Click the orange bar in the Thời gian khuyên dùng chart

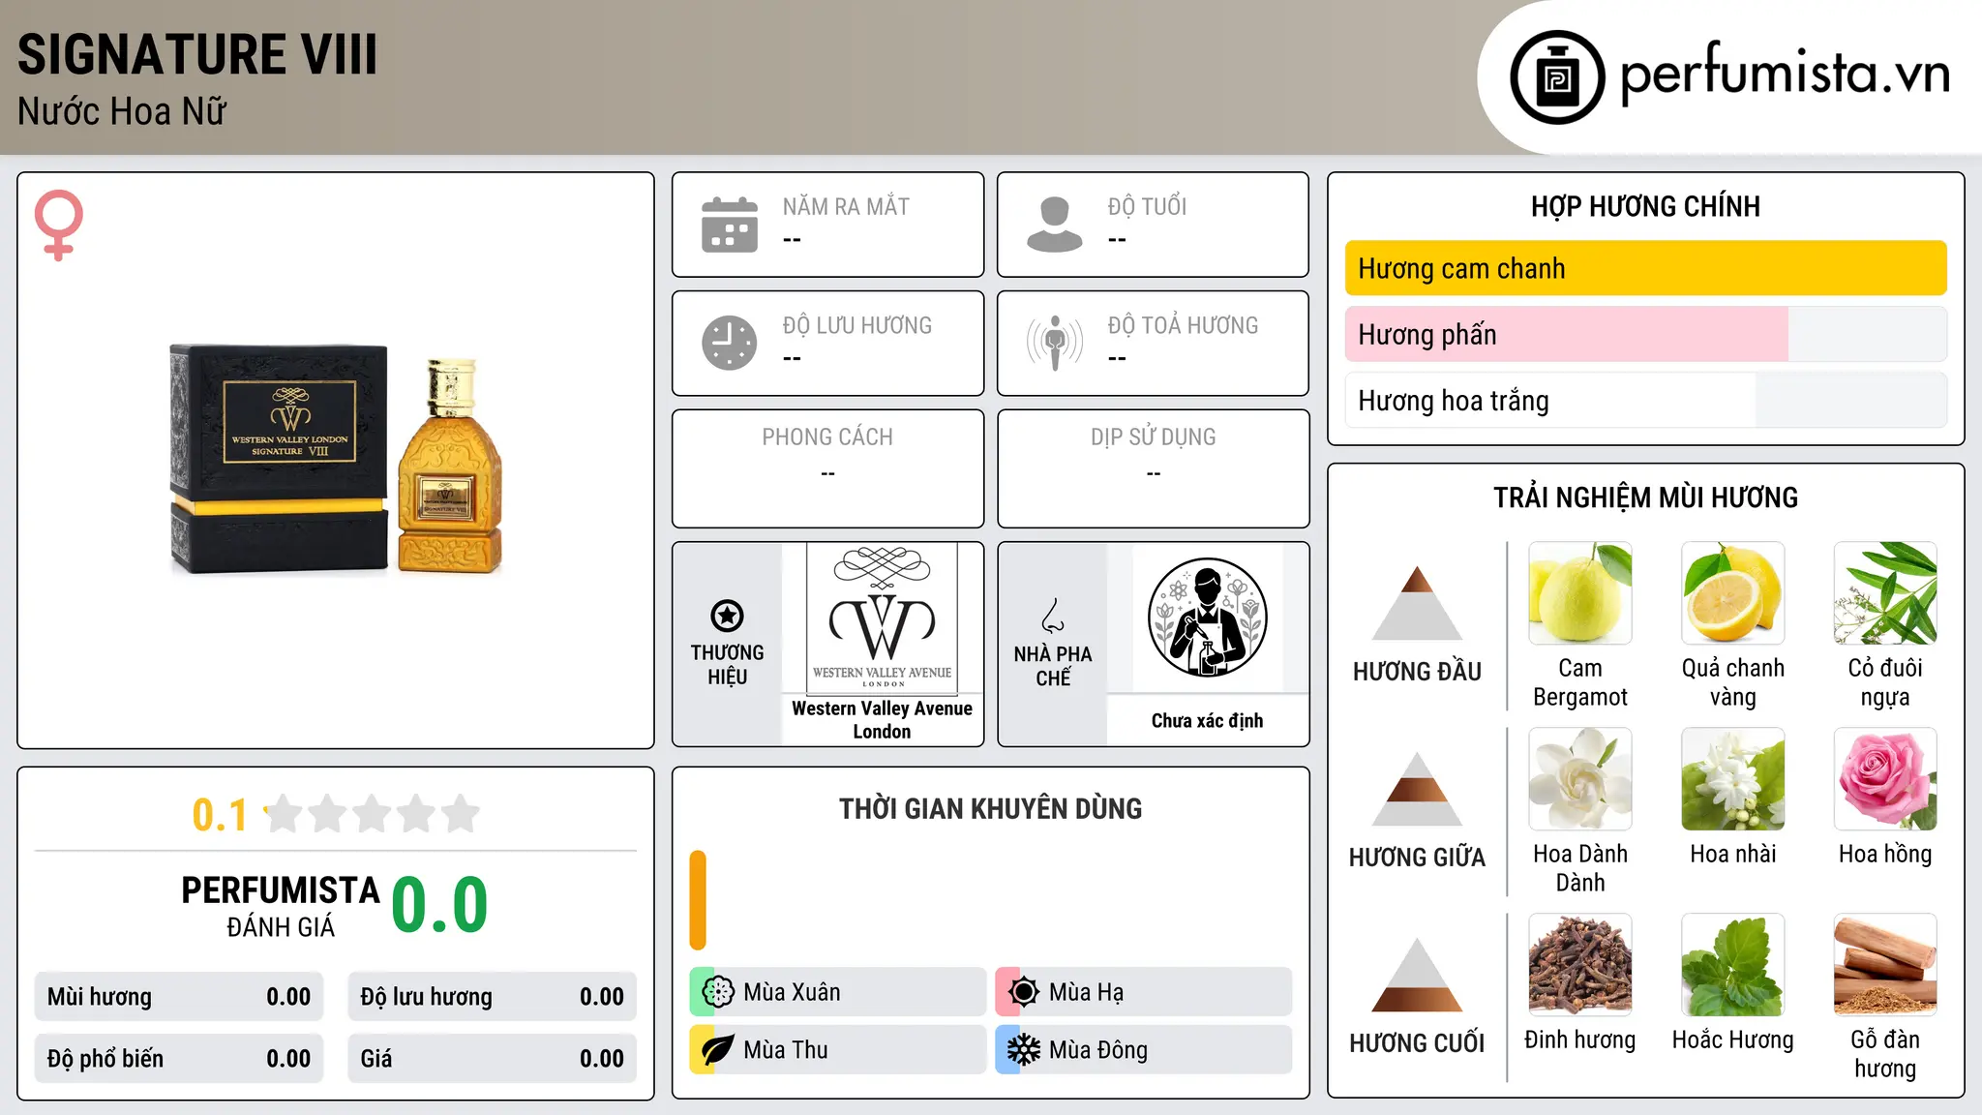[x=698, y=899]
